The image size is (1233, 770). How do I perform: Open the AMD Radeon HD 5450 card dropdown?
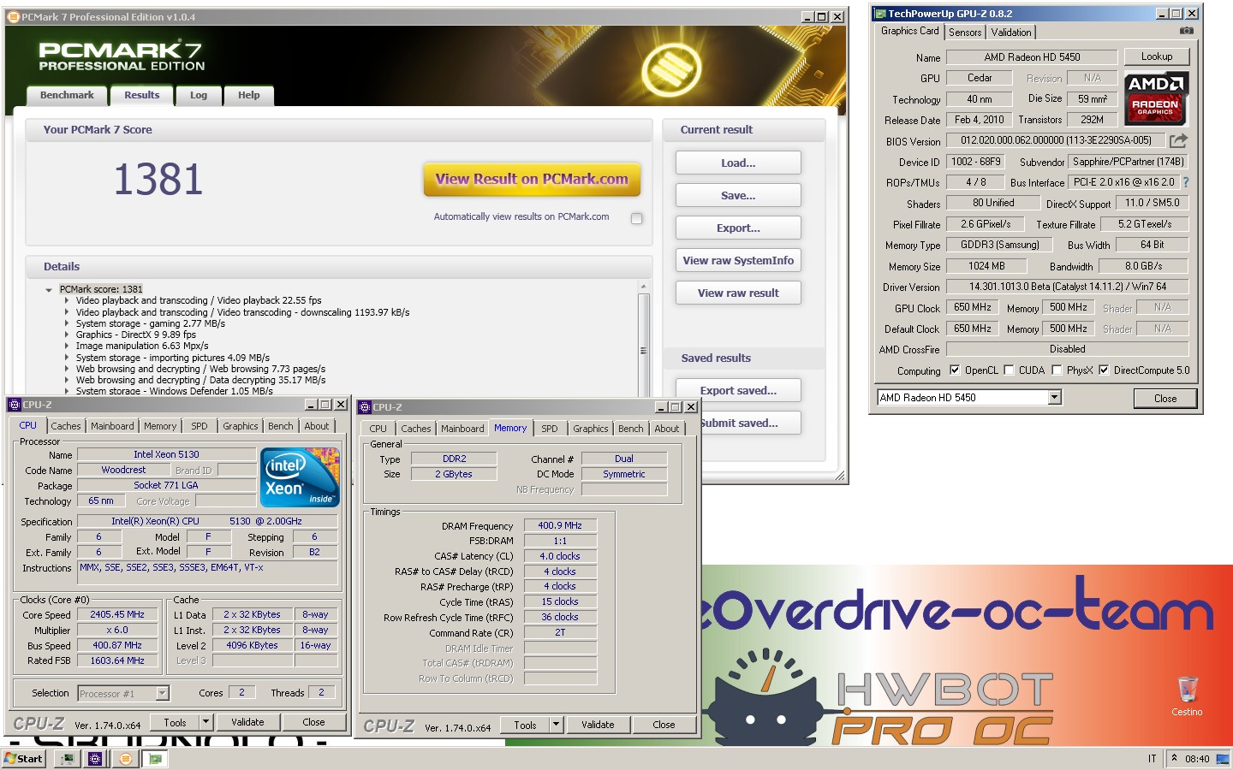tap(1054, 397)
